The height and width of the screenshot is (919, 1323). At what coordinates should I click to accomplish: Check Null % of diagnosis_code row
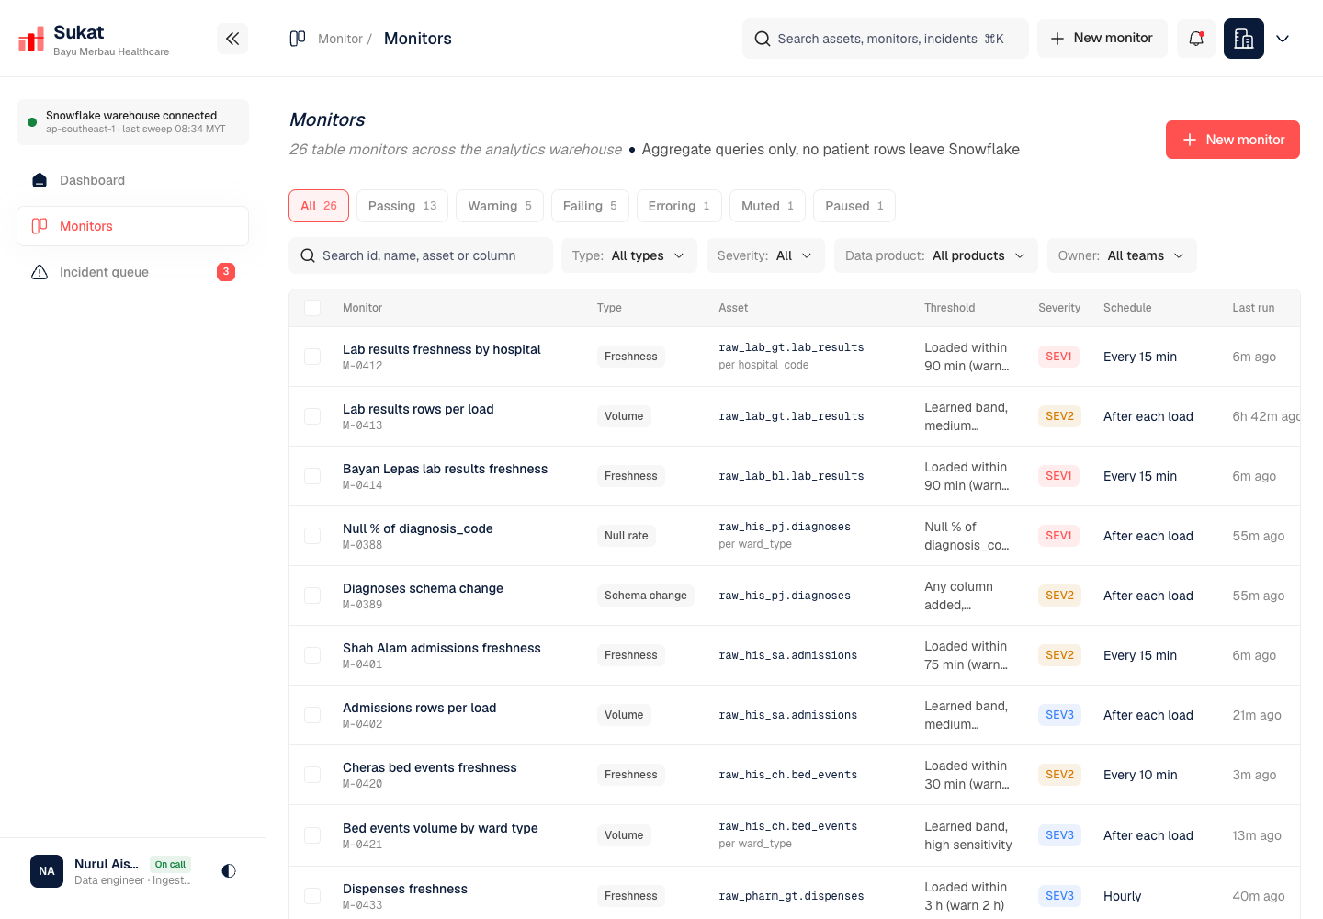coord(312,536)
